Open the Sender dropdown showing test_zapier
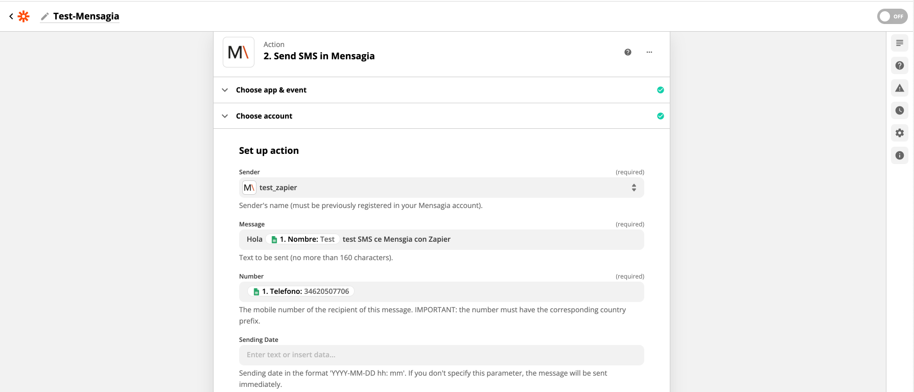Image resolution: width=914 pixels, height=392 pixels. click(441, 188)
